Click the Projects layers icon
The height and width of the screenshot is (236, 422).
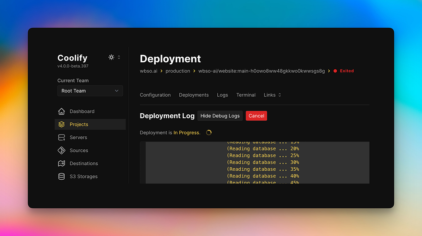click(x=62, y=125)
